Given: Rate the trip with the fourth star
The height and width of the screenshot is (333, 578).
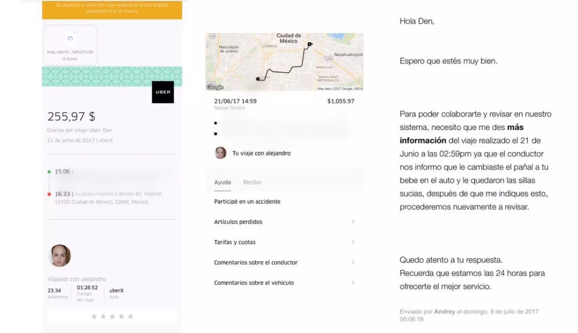Looking at the screenshot, I should pyautogui.click(x=121, y=317).
